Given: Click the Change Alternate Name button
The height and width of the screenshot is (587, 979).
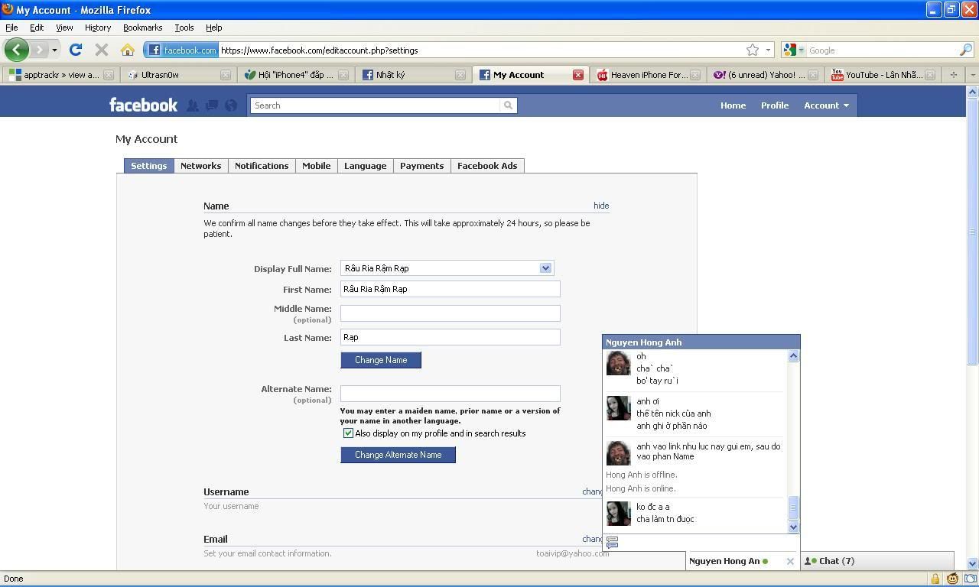Looking at the screenshot, I should point(398,455).
